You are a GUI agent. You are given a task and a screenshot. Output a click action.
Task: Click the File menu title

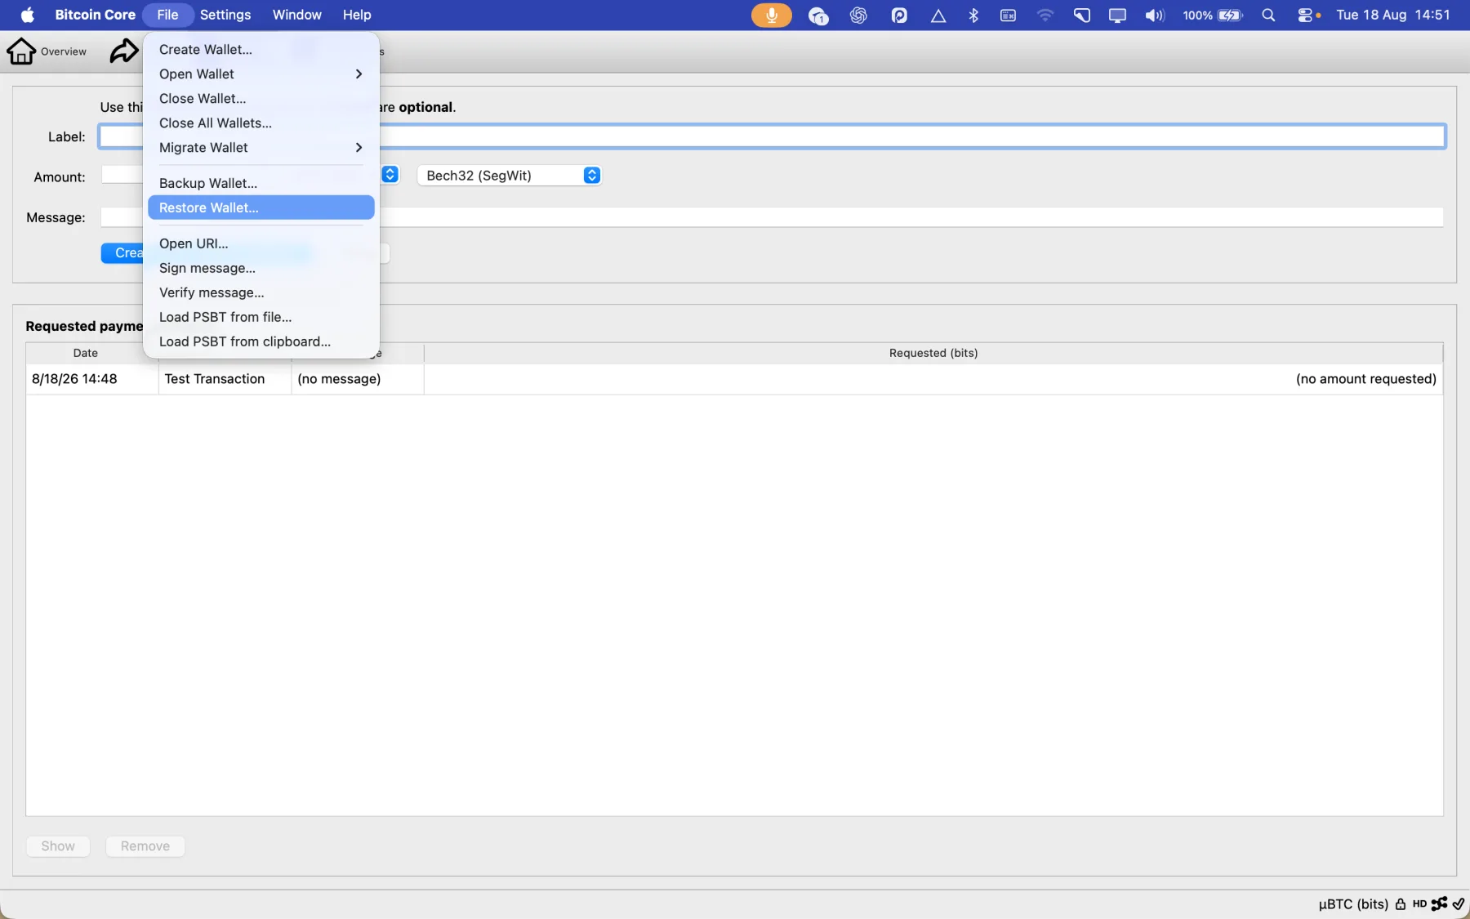pos(167,15)
